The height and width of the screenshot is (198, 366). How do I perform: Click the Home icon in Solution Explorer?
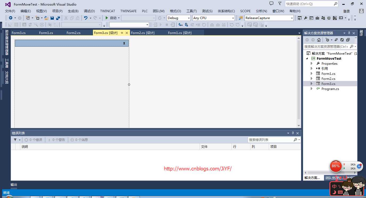[319, 40]
